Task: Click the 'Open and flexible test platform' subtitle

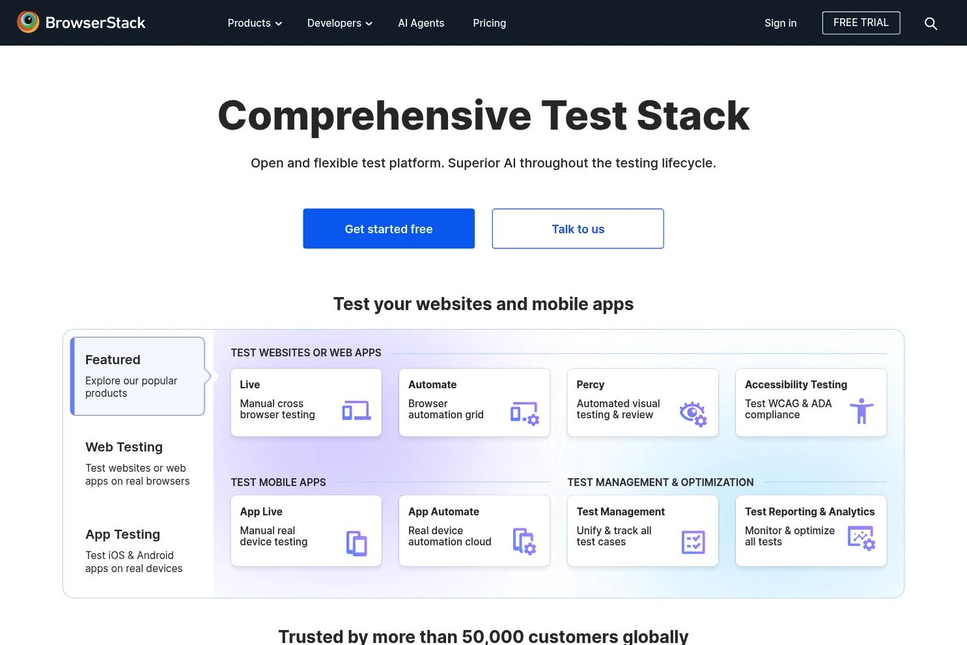Action: click(x=483, y=163)
